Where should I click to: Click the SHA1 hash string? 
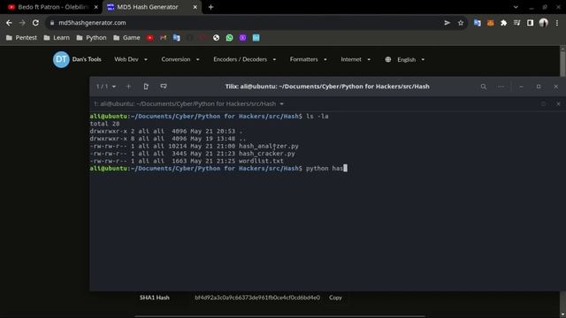(x=257, y=298)
